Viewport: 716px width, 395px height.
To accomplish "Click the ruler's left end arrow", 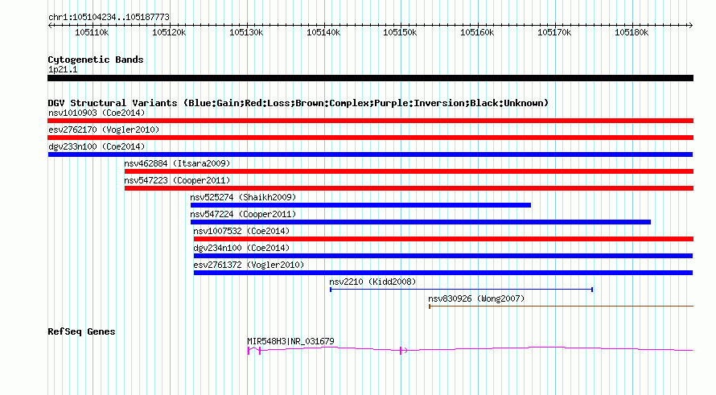I will (x=50, y=25).
